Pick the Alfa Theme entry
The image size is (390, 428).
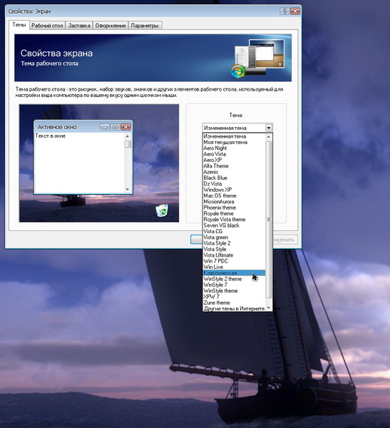(x=234, y=166)
